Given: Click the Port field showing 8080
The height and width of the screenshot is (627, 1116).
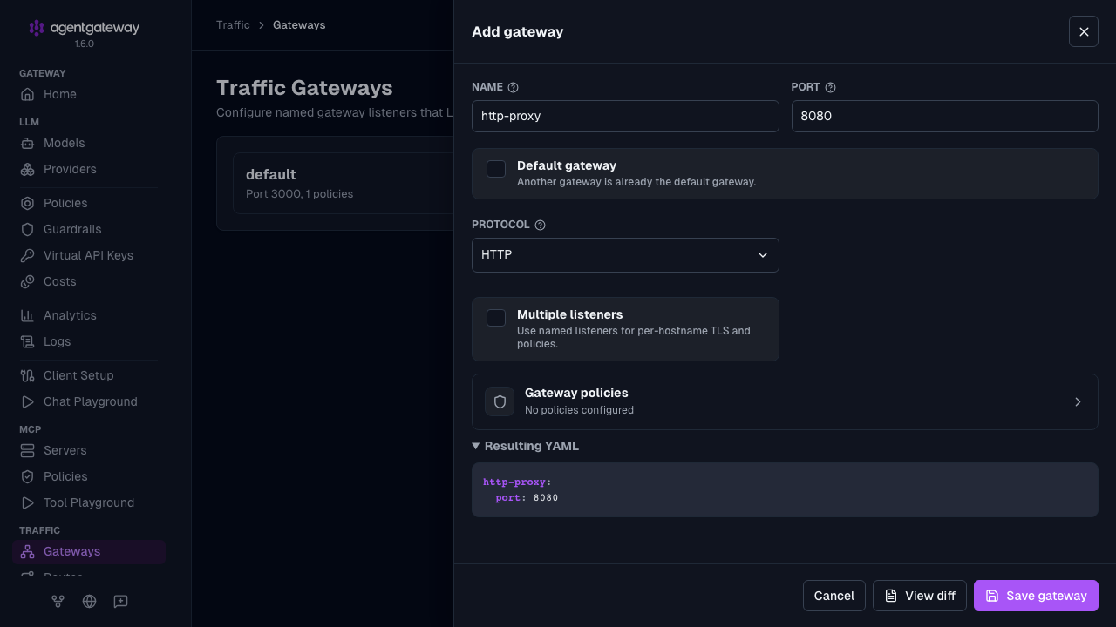Looking at the screenshot, I should (944, 116).
